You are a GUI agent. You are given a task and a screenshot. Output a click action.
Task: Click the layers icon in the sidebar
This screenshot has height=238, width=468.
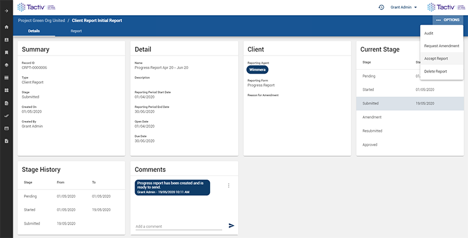click(x=6, y=65)
